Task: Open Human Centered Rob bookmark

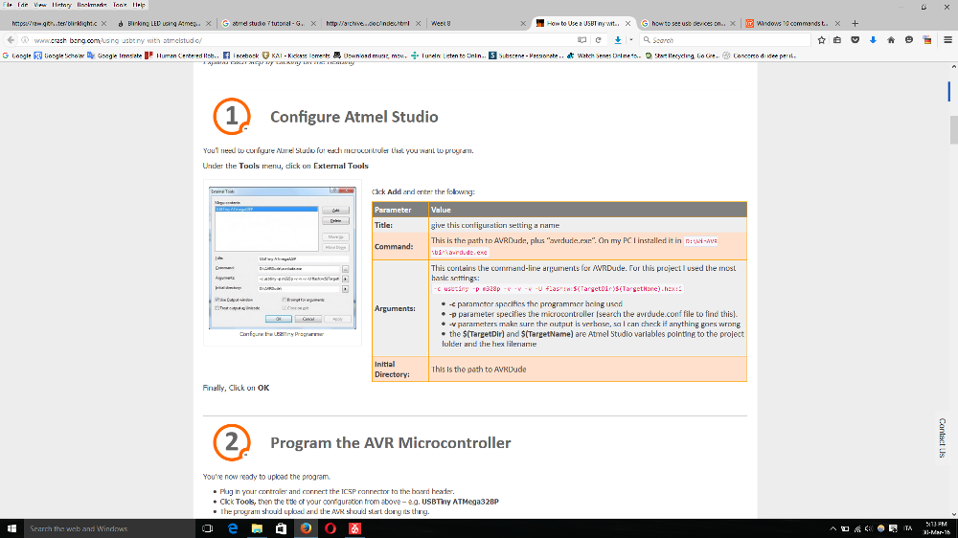Action: [181, 56]
